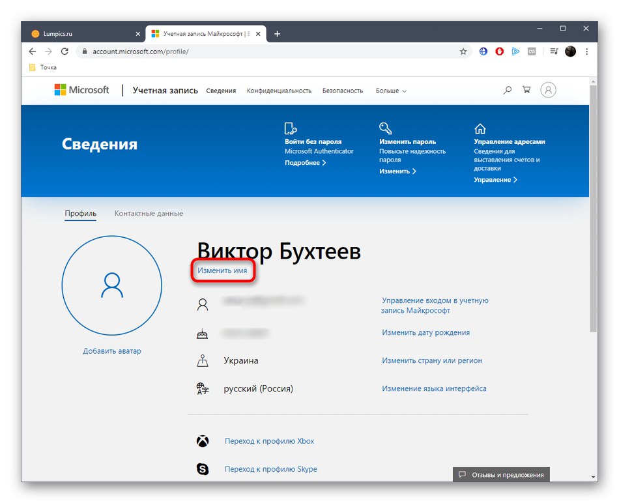Click the browser forward arrow
The height and width of the screenshot is (503, 619).
(48, 51)
